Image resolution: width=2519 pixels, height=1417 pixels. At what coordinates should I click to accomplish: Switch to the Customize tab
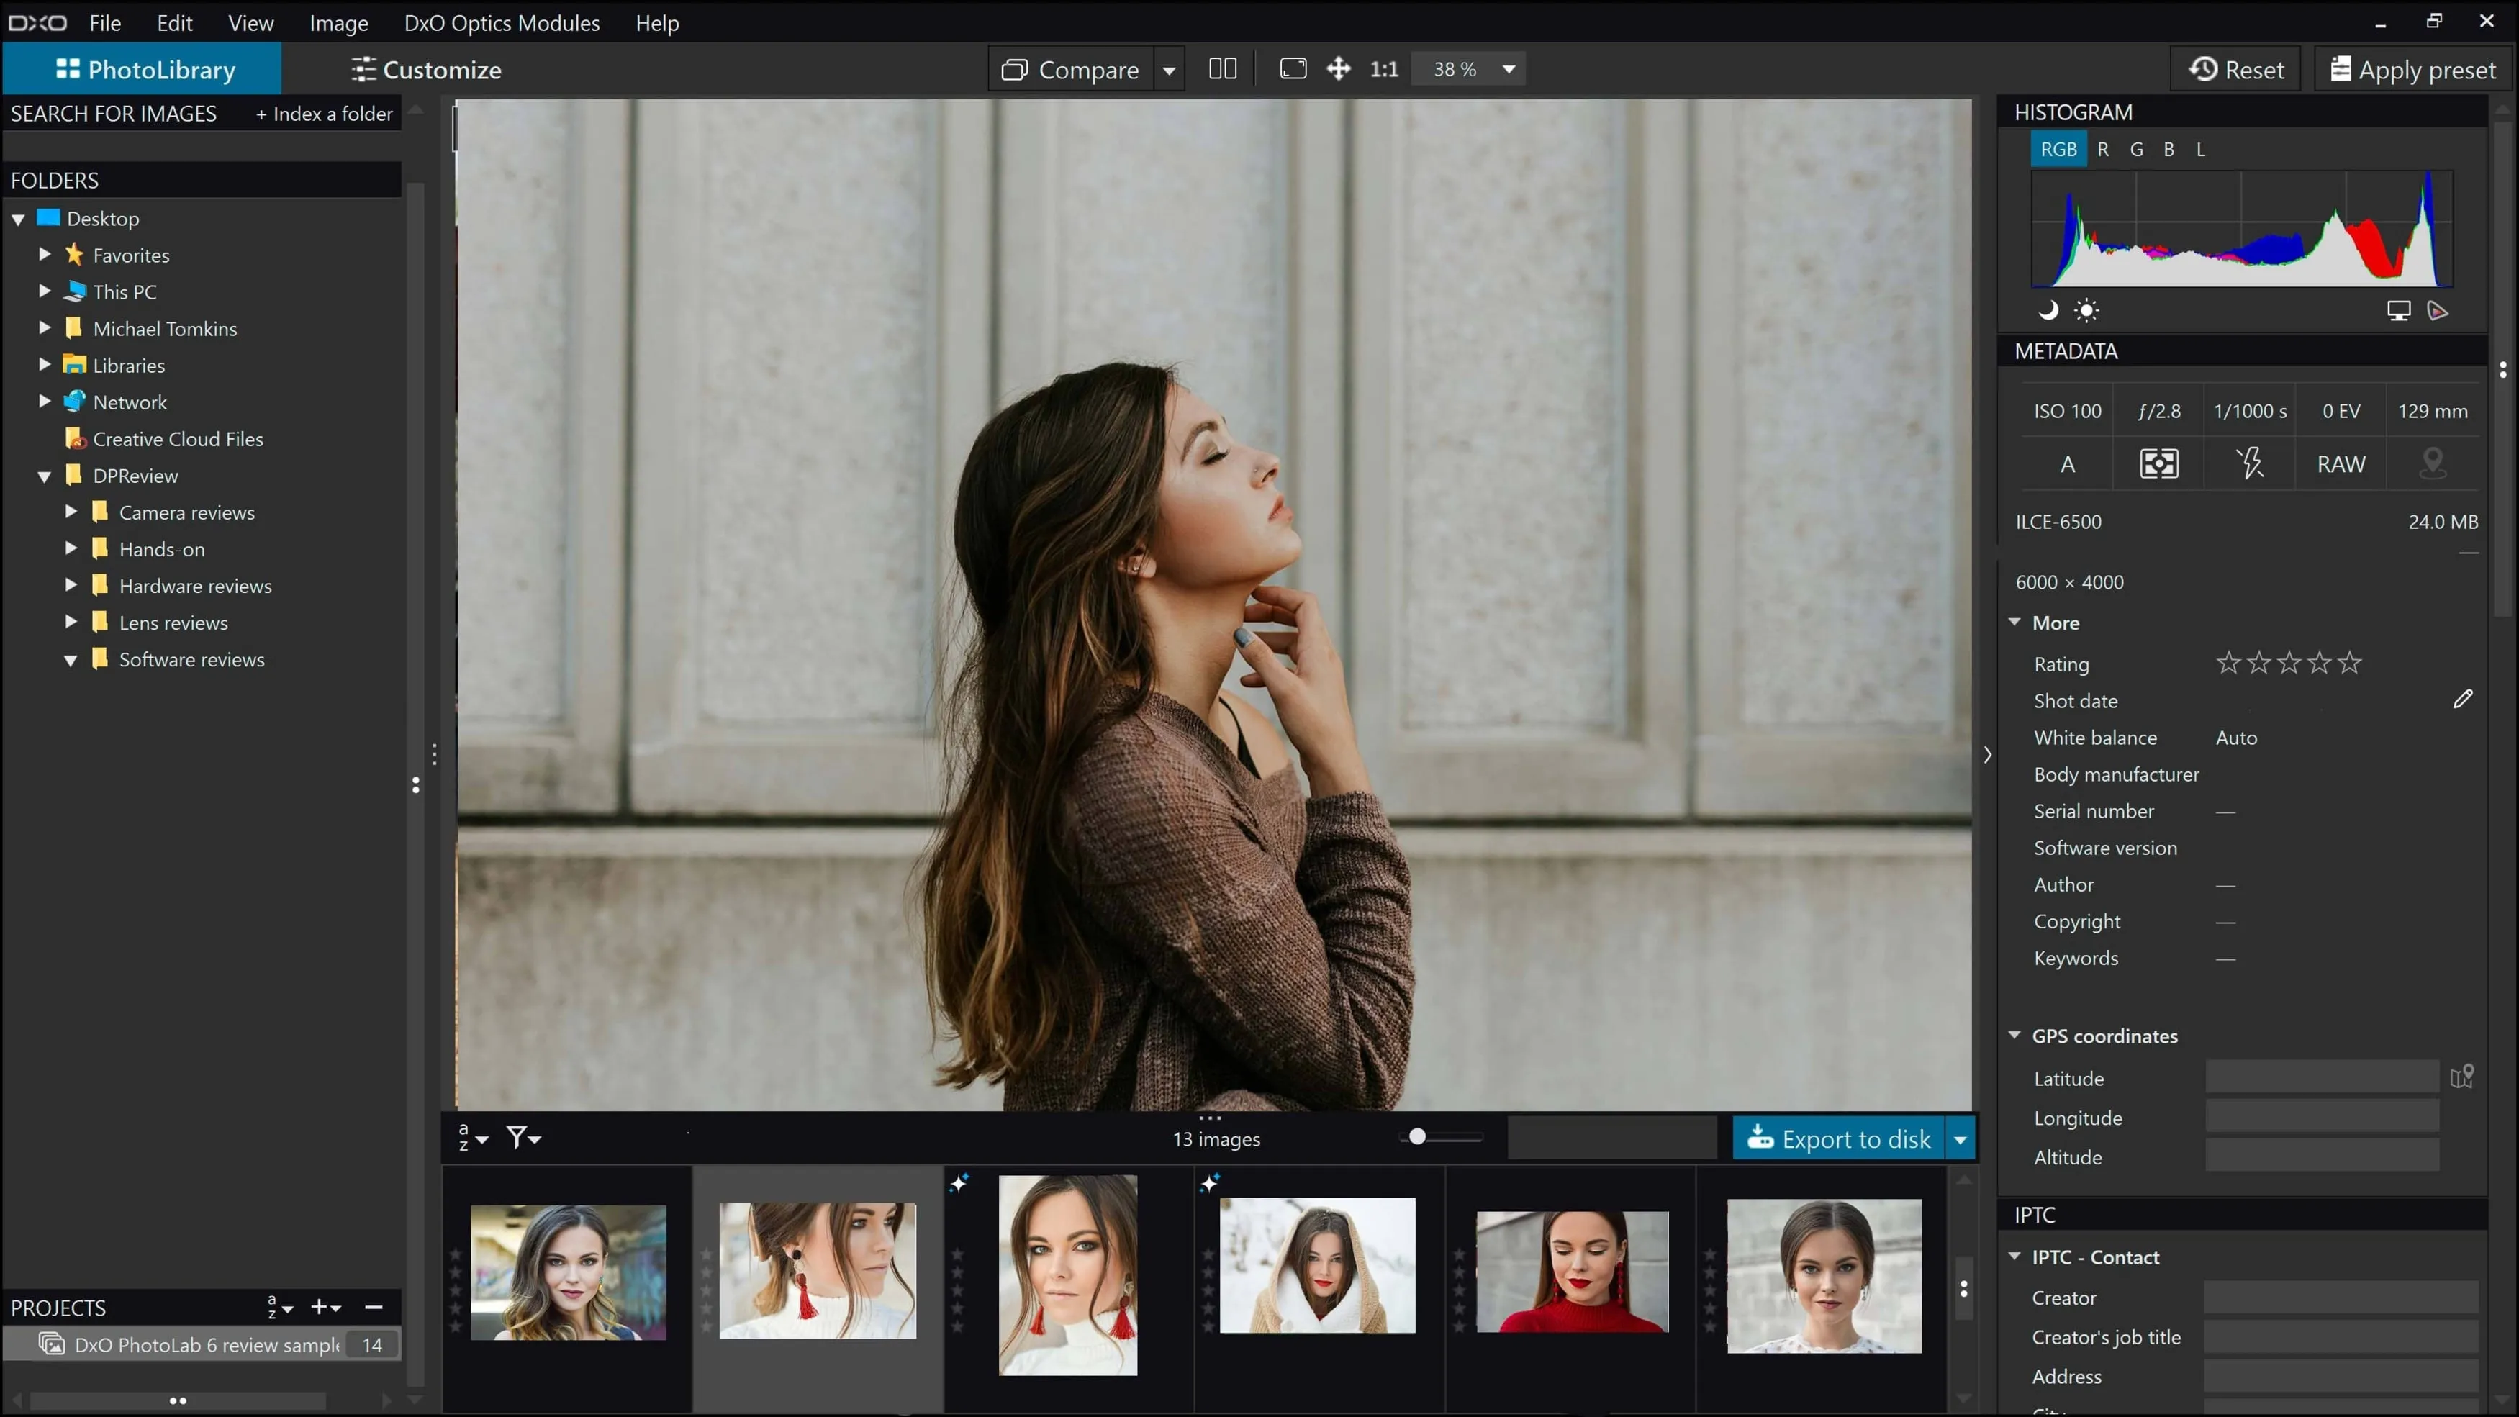point(426,69)
